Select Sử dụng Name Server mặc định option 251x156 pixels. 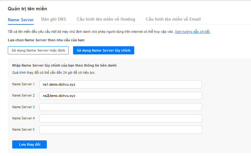38,50
